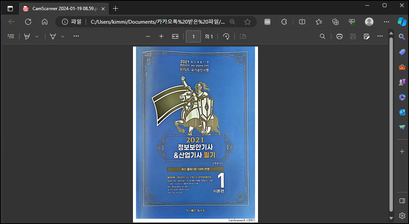The image size is (409, 224).
Task: Click the page number input box
Action: (193, 36)
